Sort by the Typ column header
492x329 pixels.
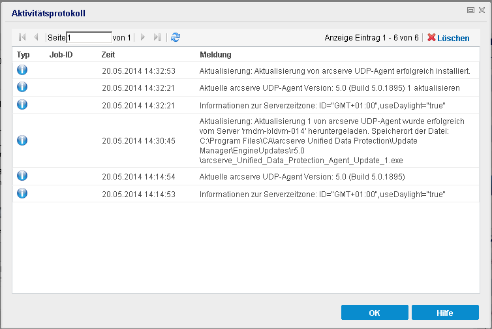click(x=23, y=55)
